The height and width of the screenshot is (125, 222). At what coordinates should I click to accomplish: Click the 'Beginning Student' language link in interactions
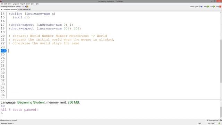[31, 102]
